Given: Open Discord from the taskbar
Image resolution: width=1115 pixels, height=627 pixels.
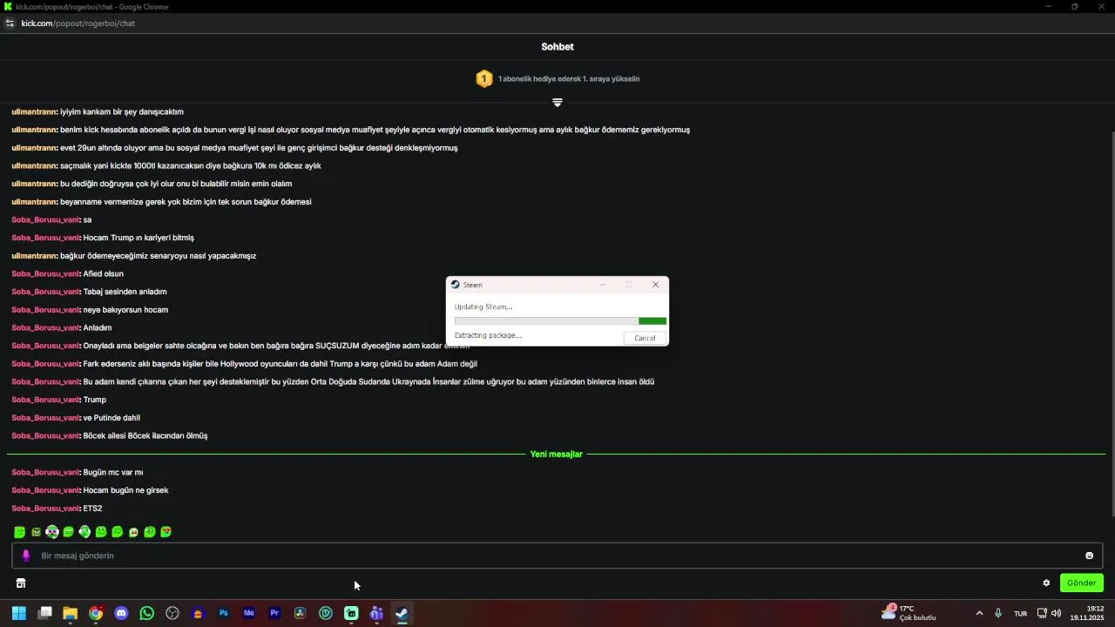Looking at the screenshot, I should tap(121, 613).
